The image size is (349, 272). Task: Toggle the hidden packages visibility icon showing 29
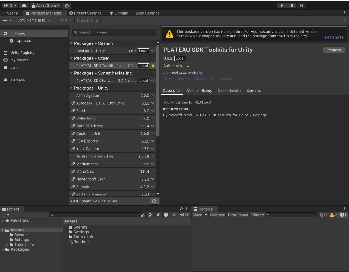(183, 215)
